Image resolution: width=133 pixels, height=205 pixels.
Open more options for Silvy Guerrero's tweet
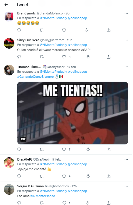126,40
